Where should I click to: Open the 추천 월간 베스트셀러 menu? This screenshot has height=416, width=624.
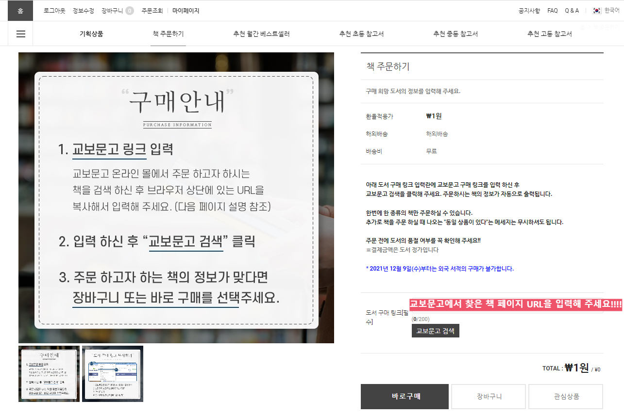click(x=261, y=34)
